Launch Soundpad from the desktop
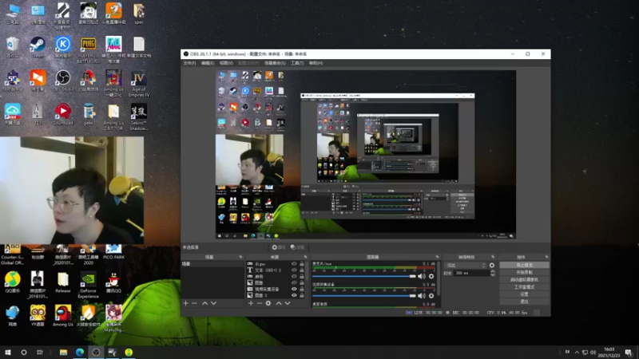 point(63,114)
